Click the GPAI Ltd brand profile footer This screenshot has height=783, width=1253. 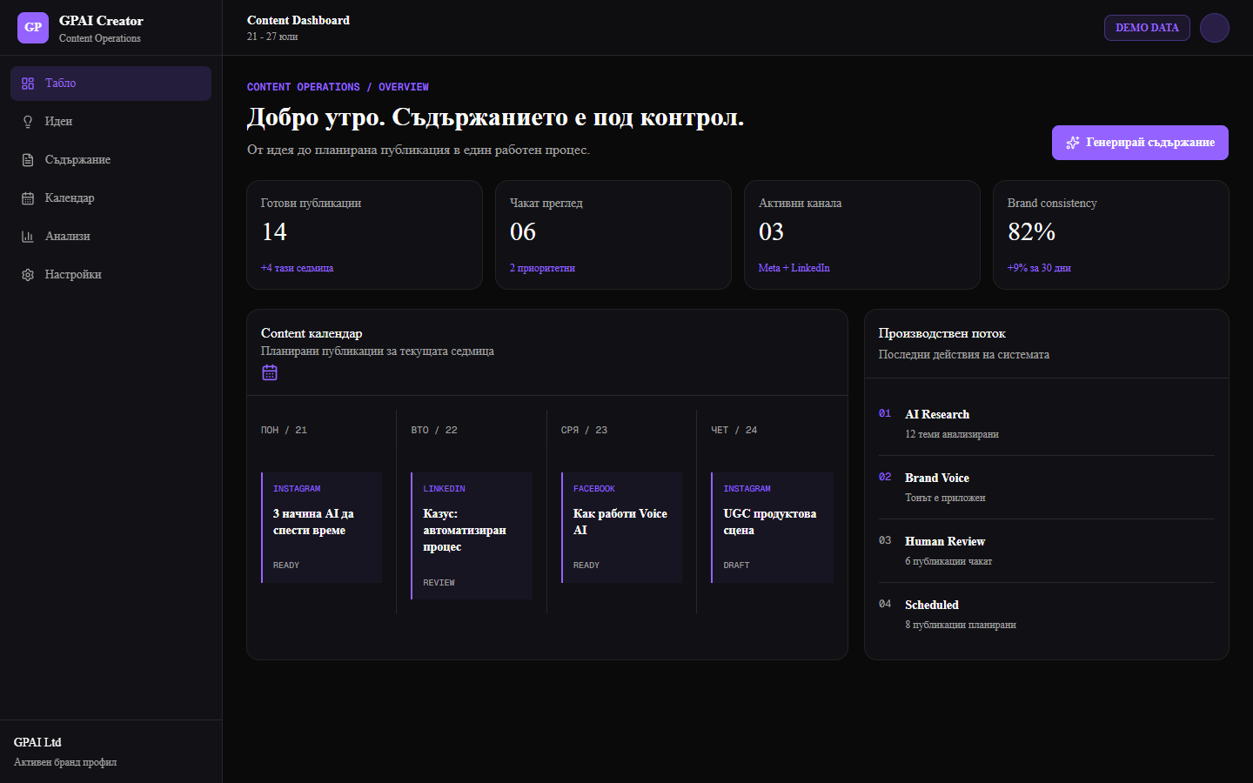point(111,752)
